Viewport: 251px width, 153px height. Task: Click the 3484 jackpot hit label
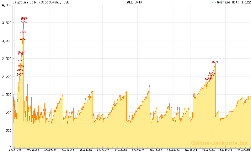point(24,22)
